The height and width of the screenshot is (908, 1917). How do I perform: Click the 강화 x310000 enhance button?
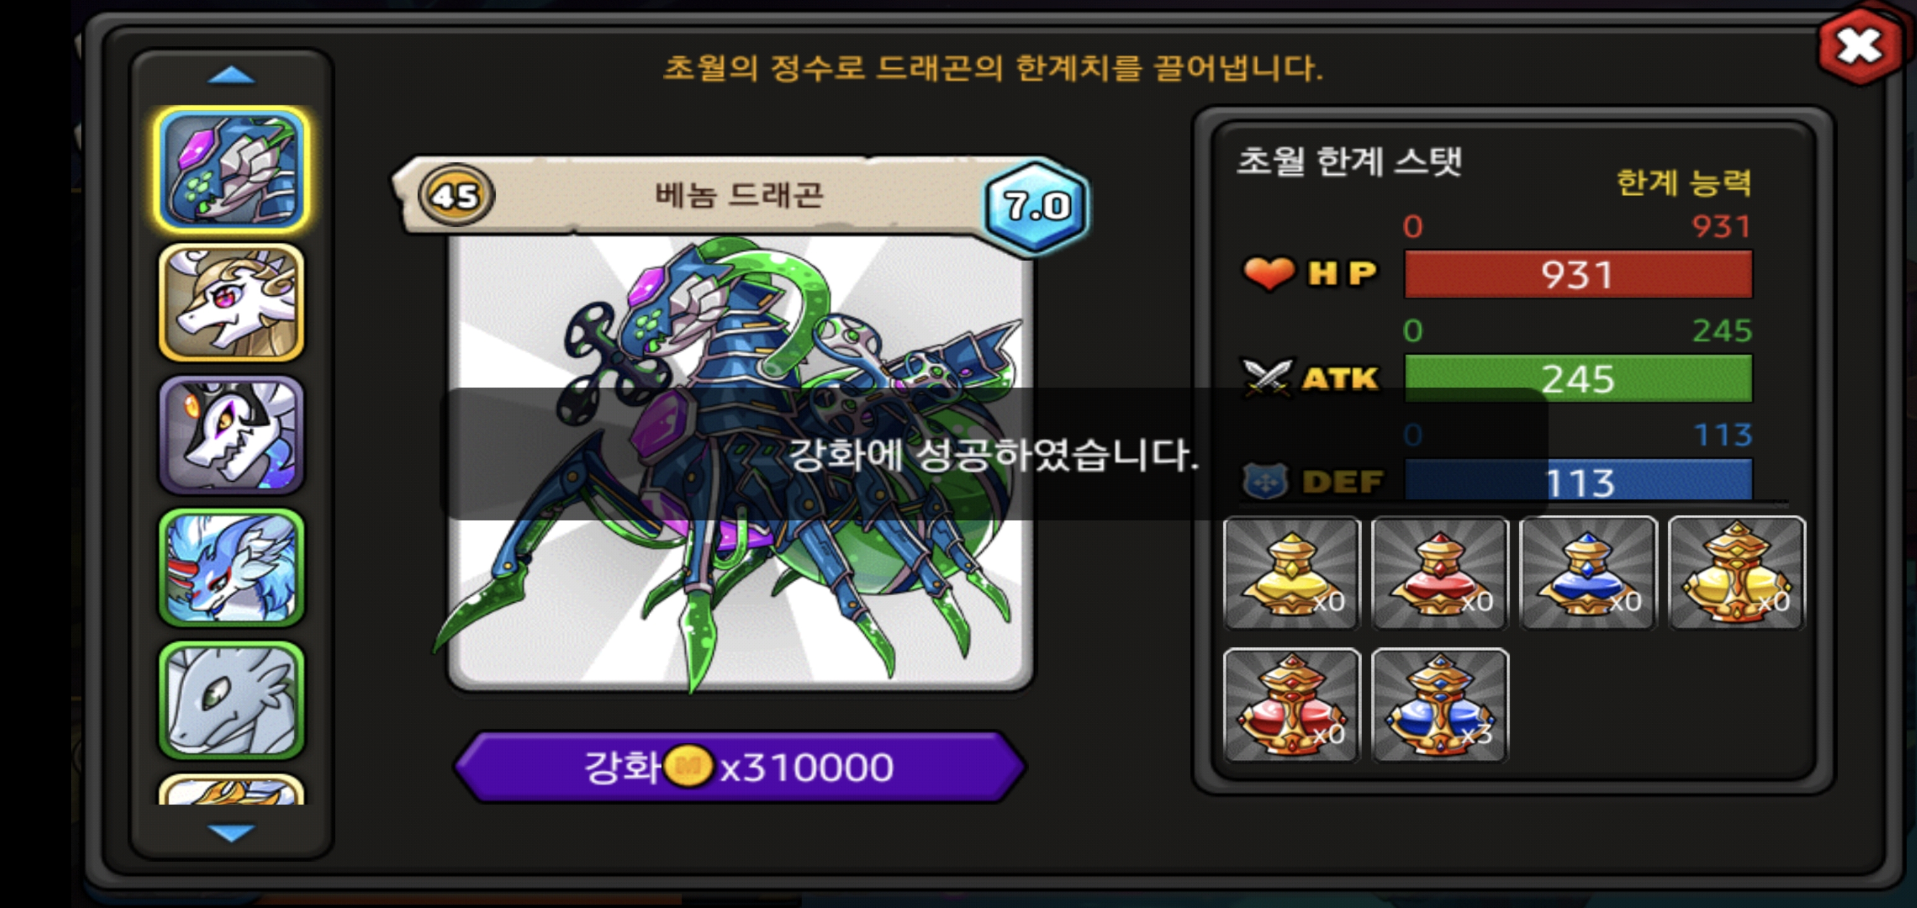[740, 767]
